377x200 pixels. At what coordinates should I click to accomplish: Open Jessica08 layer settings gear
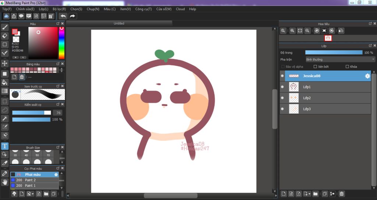367,76
